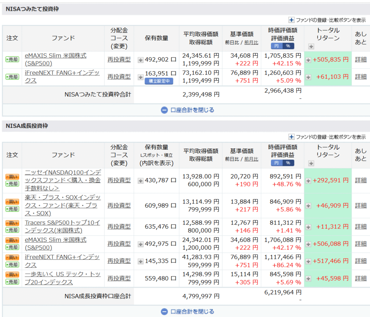The image size is (370, 317).
Task: Expand holdings breakdown for 430,787口 row
Action: pos(141,181)
